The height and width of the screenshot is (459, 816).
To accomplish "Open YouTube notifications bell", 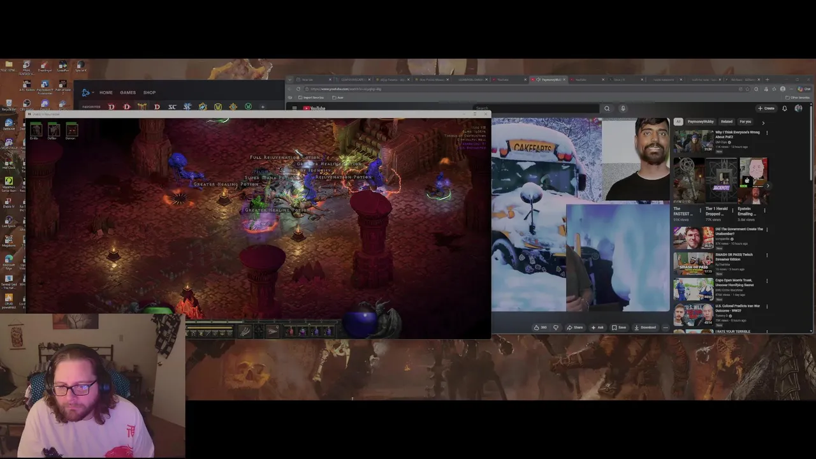I will point(785,108).
